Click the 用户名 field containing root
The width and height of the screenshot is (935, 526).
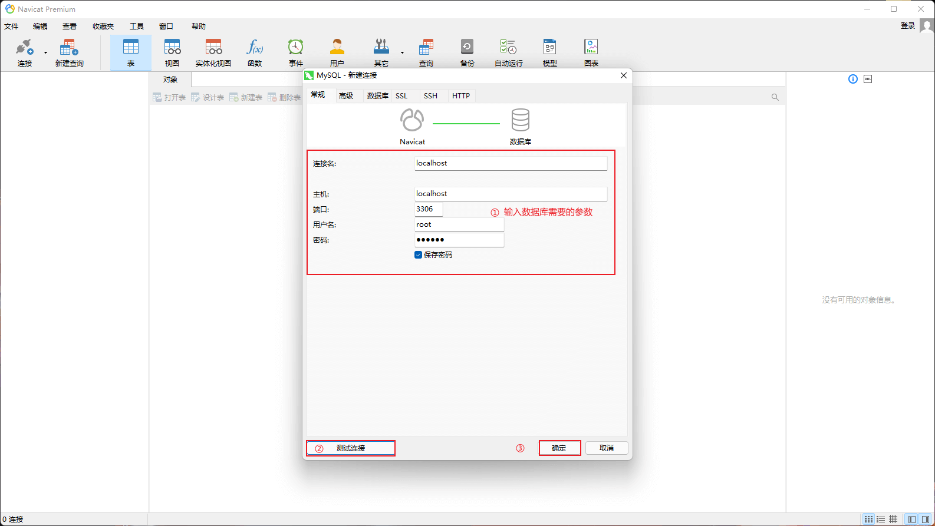coord(459,224)
